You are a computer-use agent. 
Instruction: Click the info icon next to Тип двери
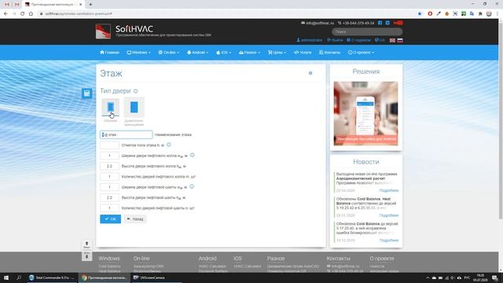click(x=136, y=91)
